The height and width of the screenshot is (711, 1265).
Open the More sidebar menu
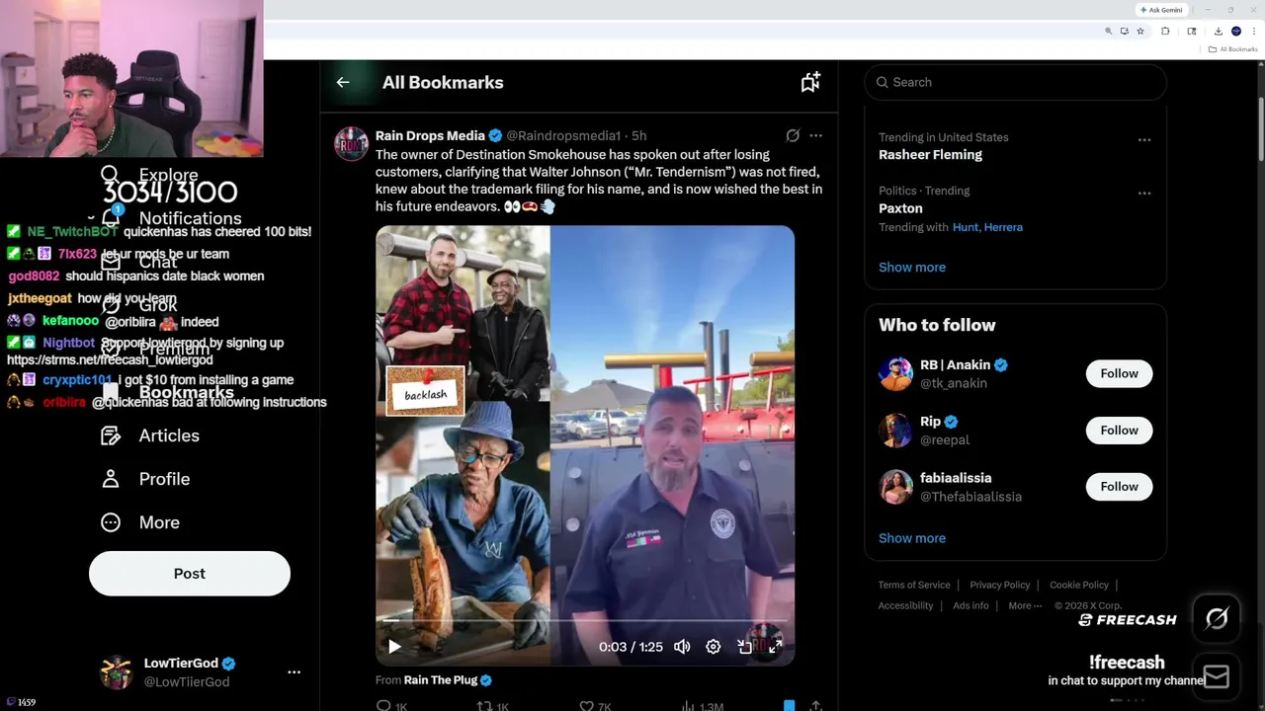coord(140,522)
